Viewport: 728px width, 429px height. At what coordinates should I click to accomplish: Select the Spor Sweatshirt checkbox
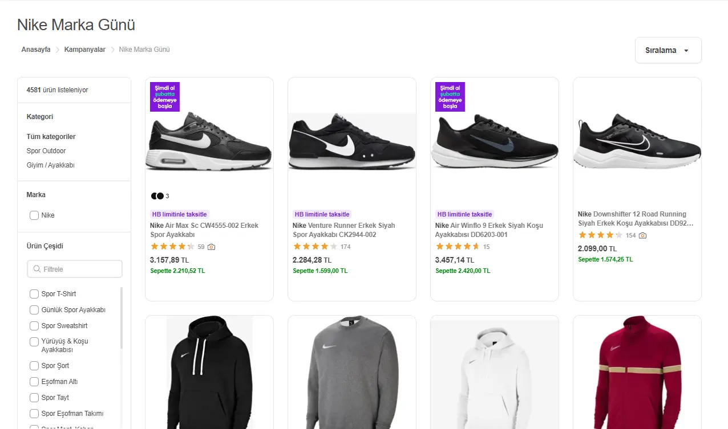[x=34, y=326]
